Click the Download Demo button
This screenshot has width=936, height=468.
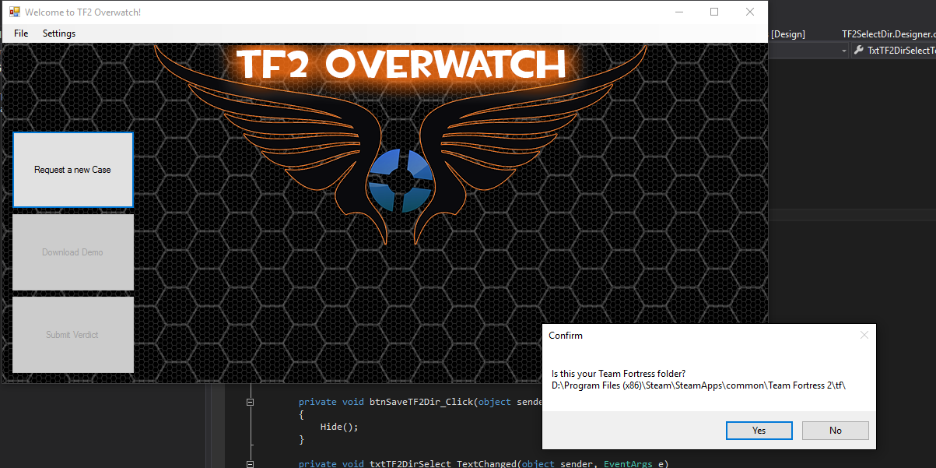(72, 252)
